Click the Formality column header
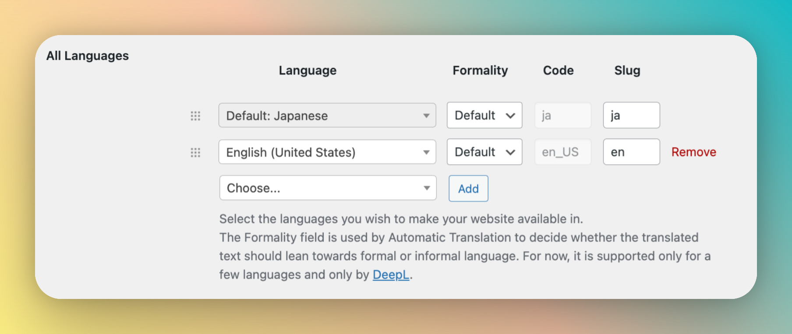 pos(480,71)
